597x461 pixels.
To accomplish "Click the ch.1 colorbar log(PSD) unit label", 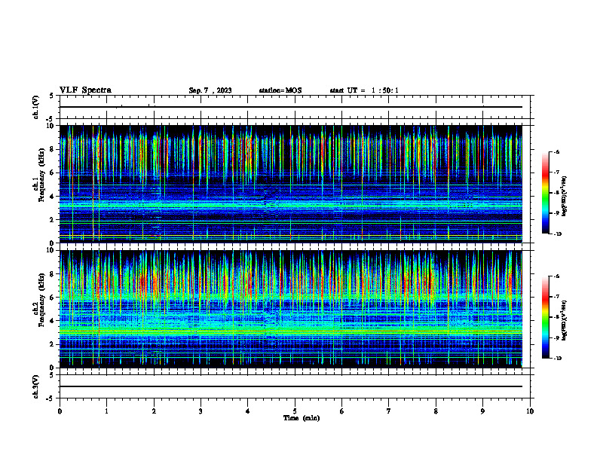I will [565, 196].
